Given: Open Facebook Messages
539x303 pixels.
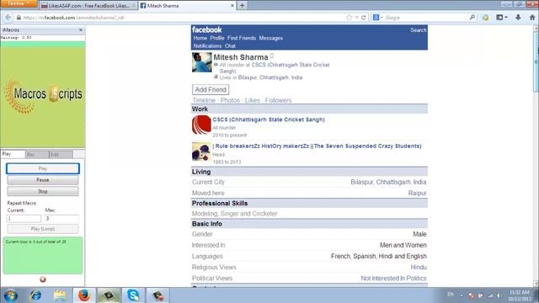Looking at the screenshot, I should pyautogui.click(x=271, y=38).
